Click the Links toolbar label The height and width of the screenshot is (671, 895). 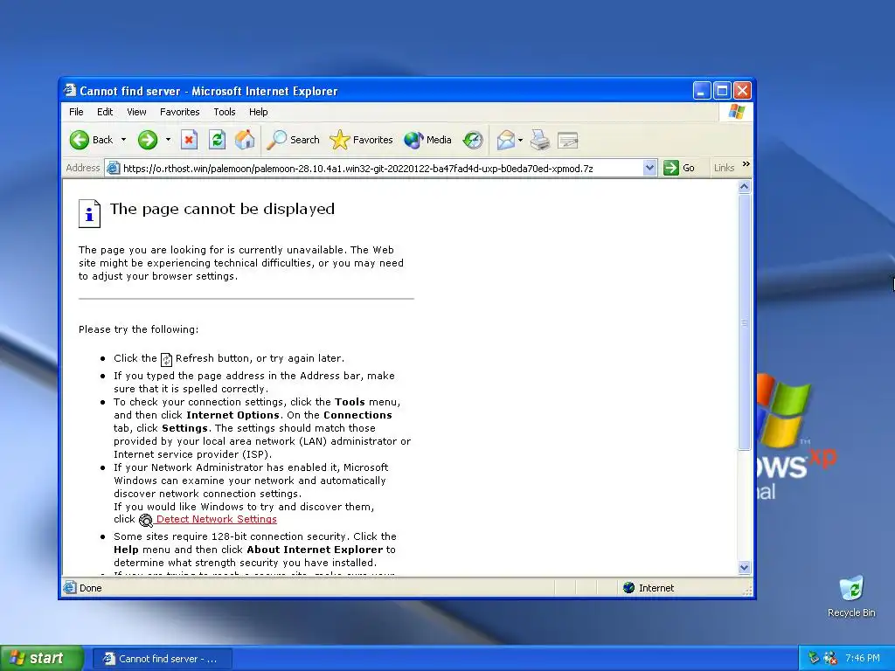(724, 168)
